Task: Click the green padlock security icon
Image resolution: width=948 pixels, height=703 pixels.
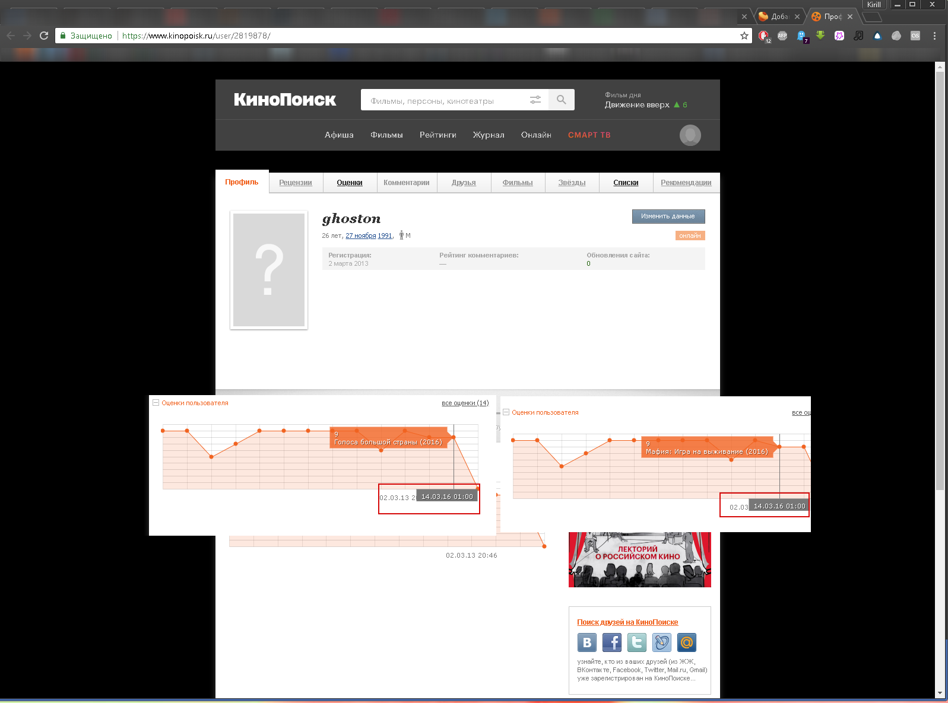Action: (63, 36)
